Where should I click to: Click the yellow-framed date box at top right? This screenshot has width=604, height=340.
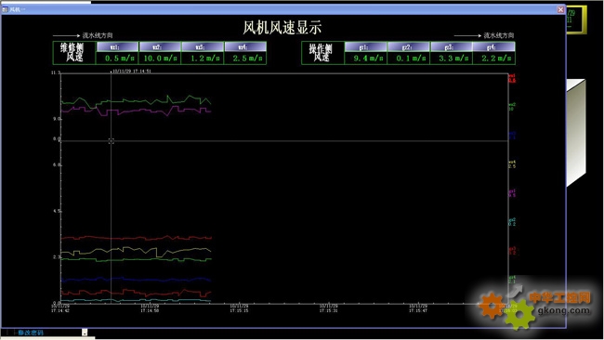(x=577, y=20)
